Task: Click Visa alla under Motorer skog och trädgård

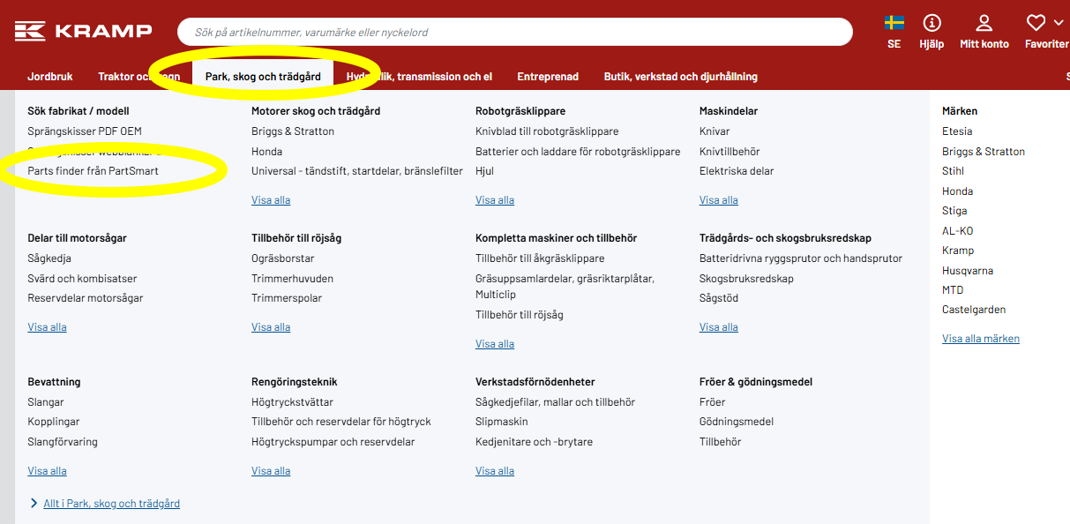Action: [271, 200]
